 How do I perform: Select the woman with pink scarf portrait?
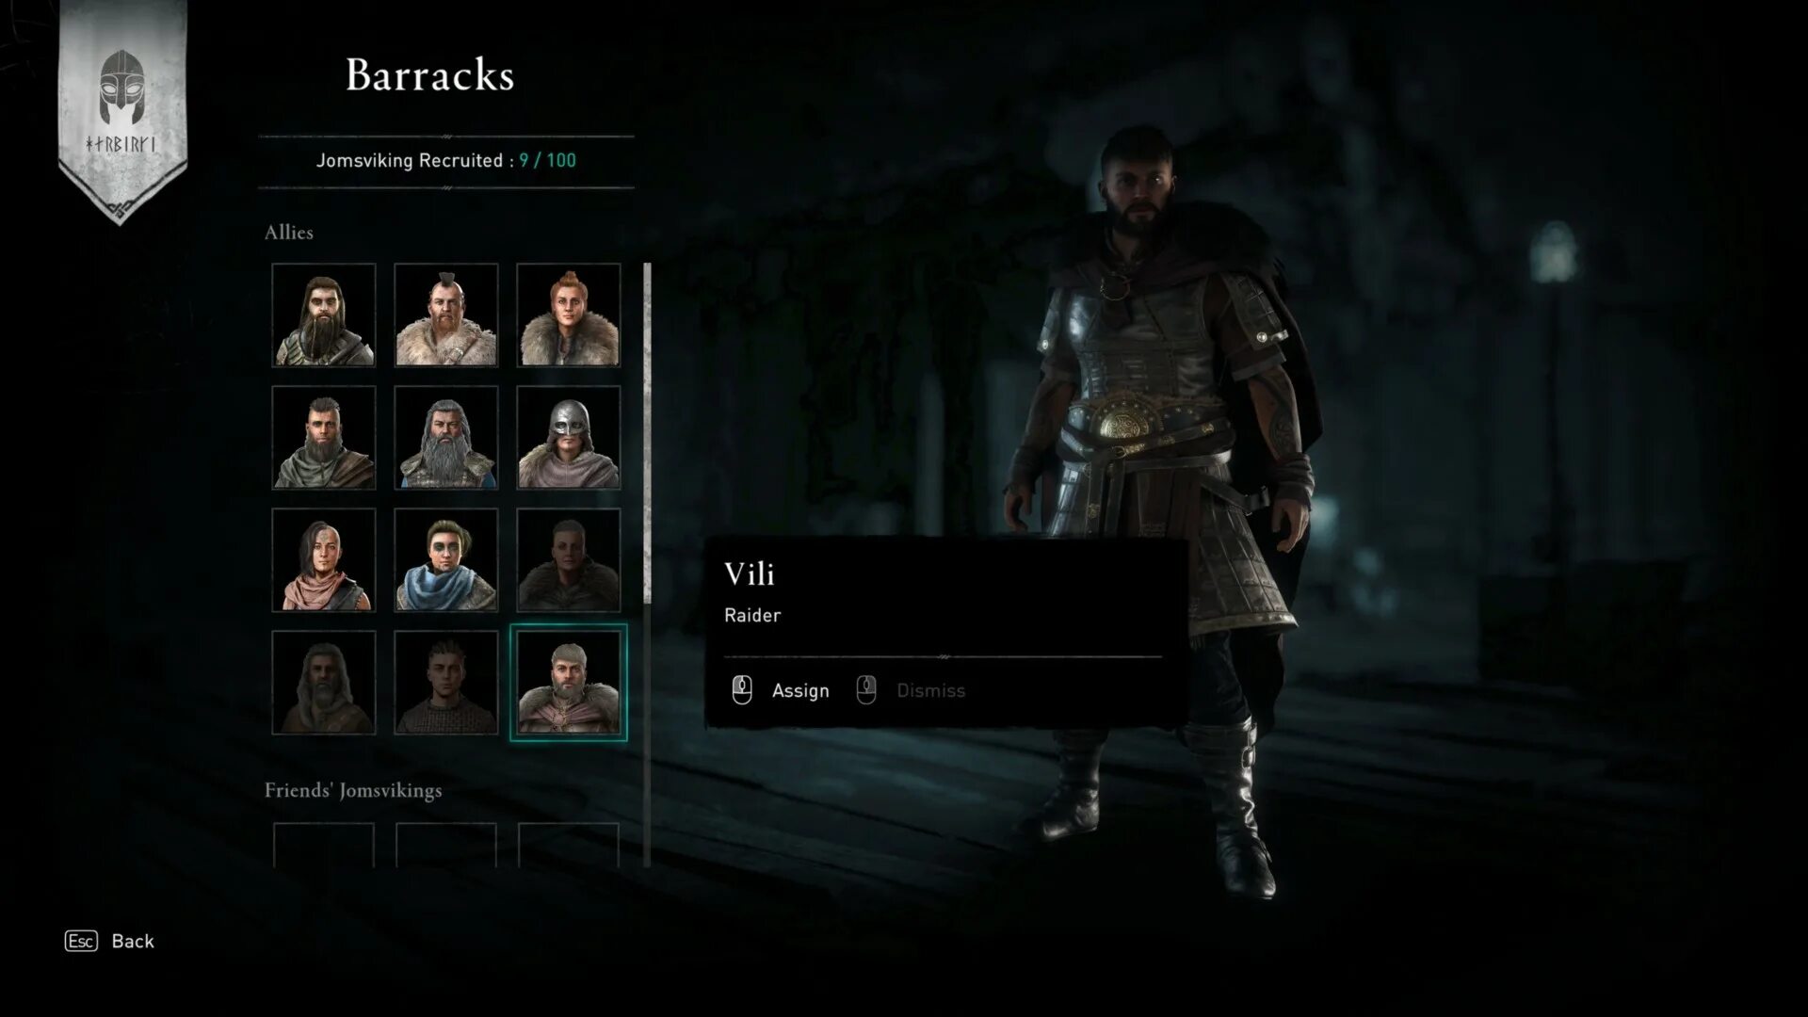click(x=324, y=560)
